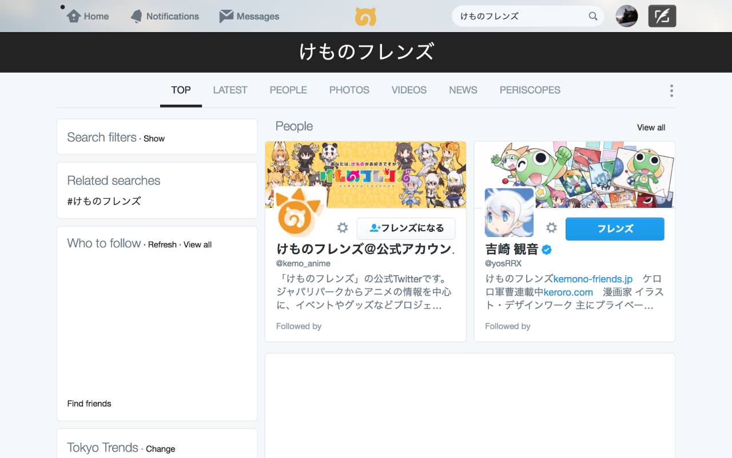732x458 pixels.
Task: Focus the search field containing けものフレンズ
Action: click(528, 16)
